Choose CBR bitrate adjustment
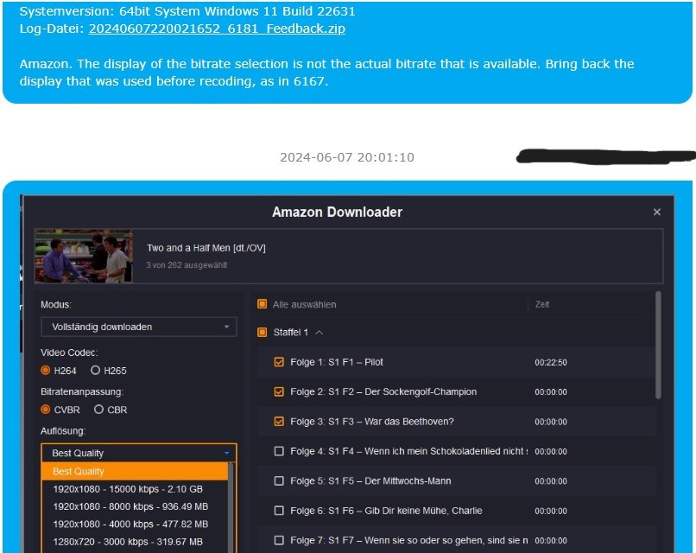The width and height of the screenshot is (696, 553). pyautogui.click(x=98, y=410)
